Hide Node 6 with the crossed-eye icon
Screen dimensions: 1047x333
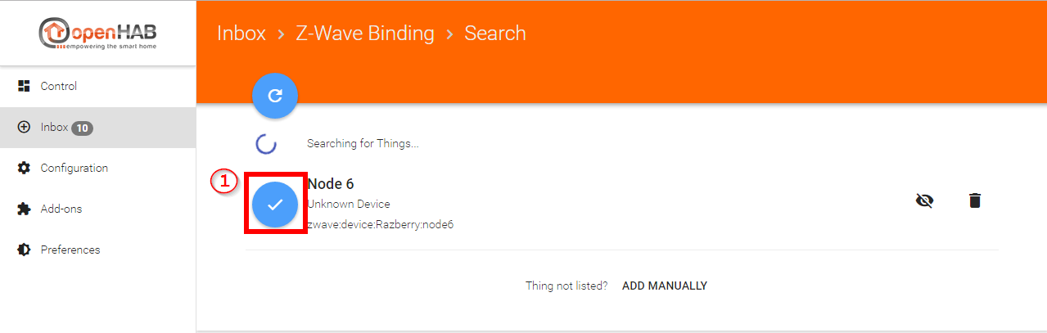(x=924, y=200)
